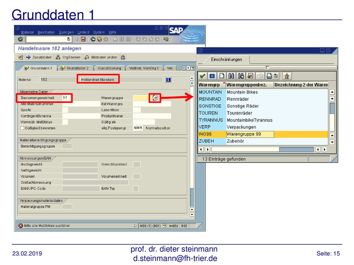Click the previous page icon
Viewport: 354px width, 265px height.
144,39
